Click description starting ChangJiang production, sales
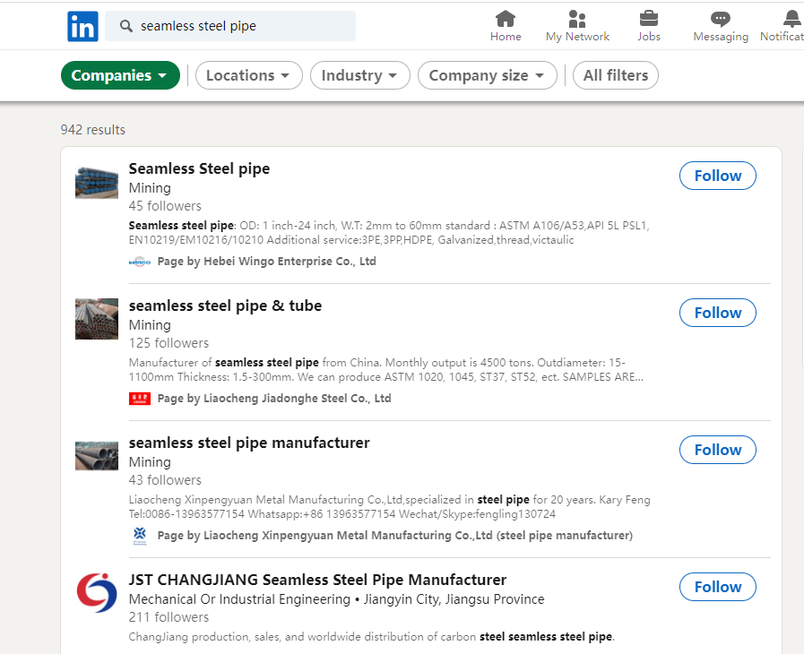The width and height of the screenshot is (804, 654). coord(372,637)
